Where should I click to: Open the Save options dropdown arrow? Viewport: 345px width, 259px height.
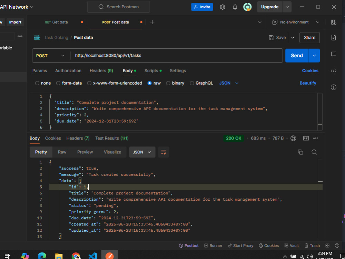(x=293, y=38)
